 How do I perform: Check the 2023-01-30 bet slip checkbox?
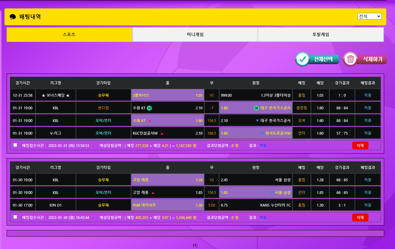[15, 217]
